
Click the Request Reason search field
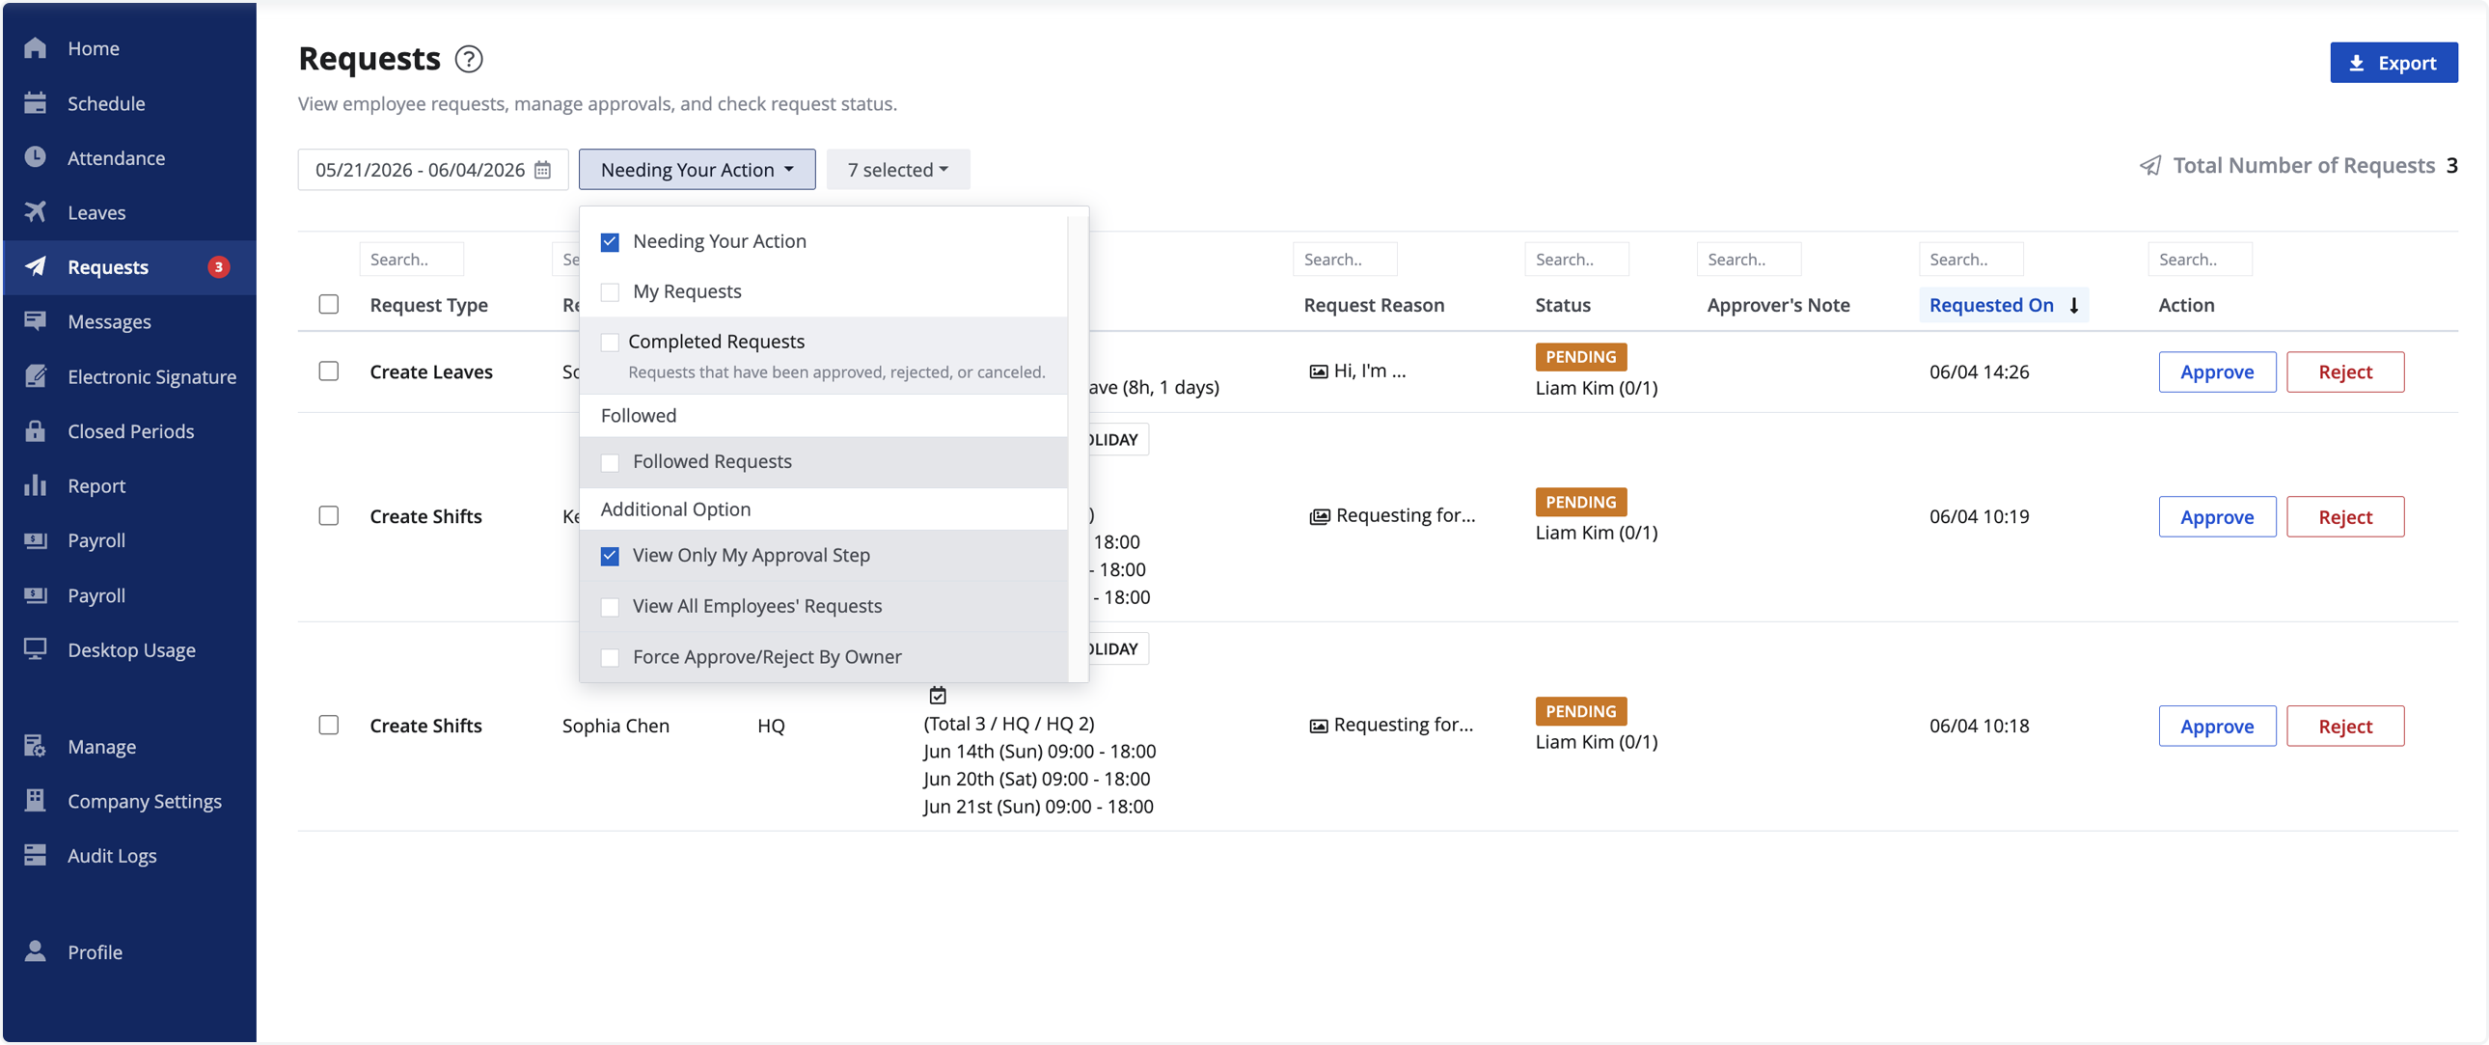point(1345,259)
